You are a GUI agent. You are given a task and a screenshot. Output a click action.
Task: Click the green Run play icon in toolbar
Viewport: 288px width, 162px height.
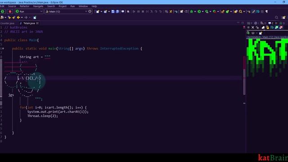click(199, 12)
